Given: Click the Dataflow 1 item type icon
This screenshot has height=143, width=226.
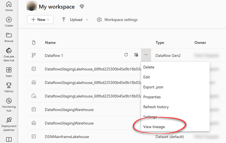Looking at the screenshot, I should [x=34, y=55].
